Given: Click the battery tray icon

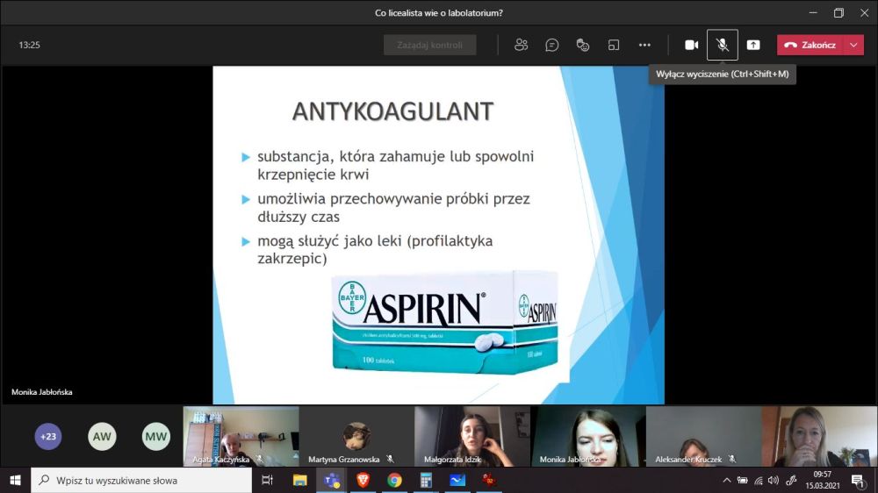Looking at the screenshot, I should point(743,480).
